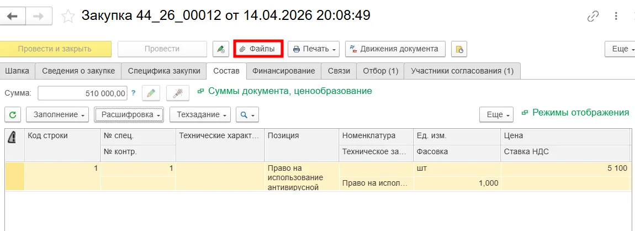
Task: Switch to the Специфика закупки tab
Action: coord(164,71)
